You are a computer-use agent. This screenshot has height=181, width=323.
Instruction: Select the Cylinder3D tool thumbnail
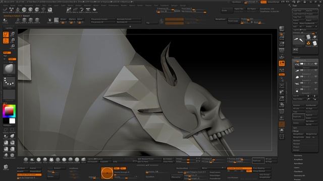tap(308, 37)
